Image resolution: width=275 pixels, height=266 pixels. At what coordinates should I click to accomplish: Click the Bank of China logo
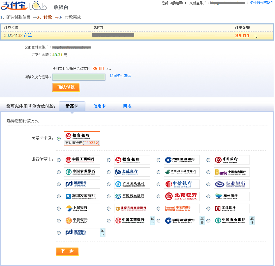pos(231,160)
